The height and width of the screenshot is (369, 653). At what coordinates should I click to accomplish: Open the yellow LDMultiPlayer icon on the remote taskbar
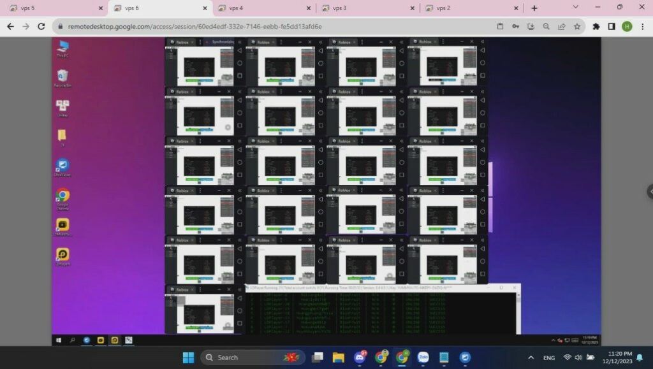tap(100, 340)
